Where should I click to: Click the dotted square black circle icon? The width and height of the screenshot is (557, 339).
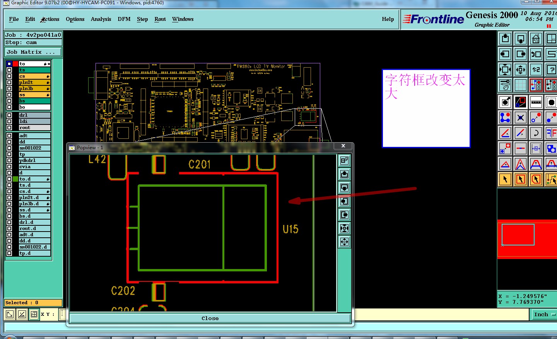click(x=551, y=102)
